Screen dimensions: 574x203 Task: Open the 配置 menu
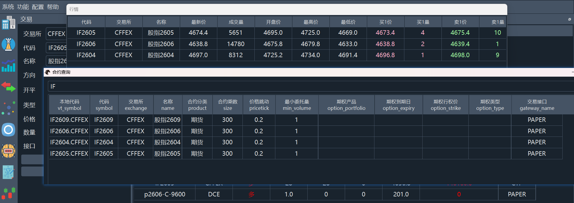click(x=38, y=7)
